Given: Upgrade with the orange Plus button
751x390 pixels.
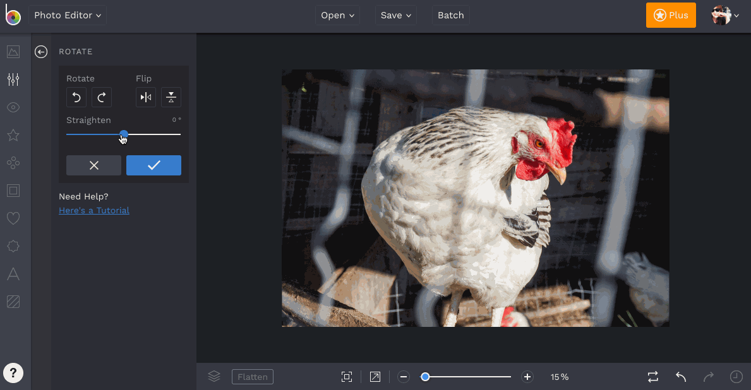Looking at the screenshot, I should pyautogui.click(x=671, y=15).
